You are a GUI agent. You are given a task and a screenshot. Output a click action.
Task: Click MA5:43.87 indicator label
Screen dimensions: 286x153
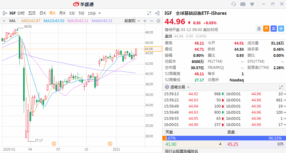click(31, 21)
